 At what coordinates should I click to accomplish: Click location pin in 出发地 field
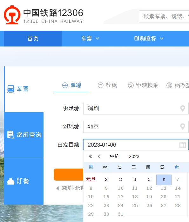[x=183, y=108]
